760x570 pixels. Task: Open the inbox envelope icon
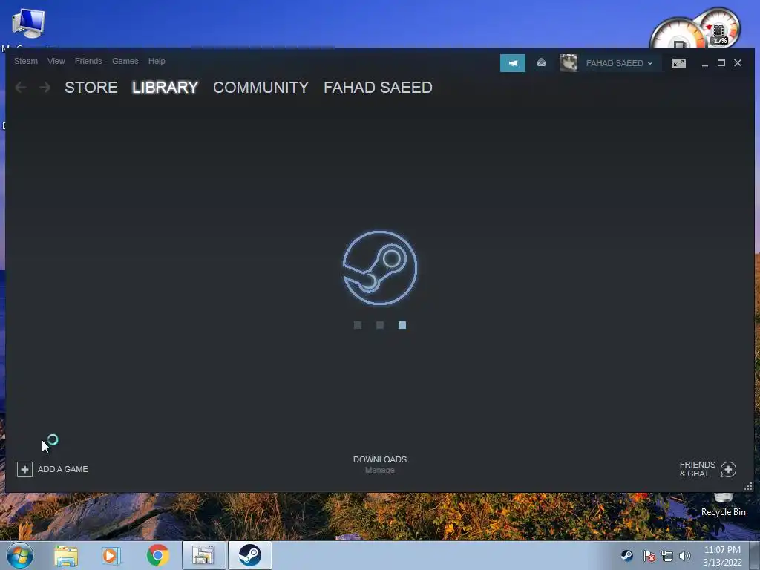541,62
